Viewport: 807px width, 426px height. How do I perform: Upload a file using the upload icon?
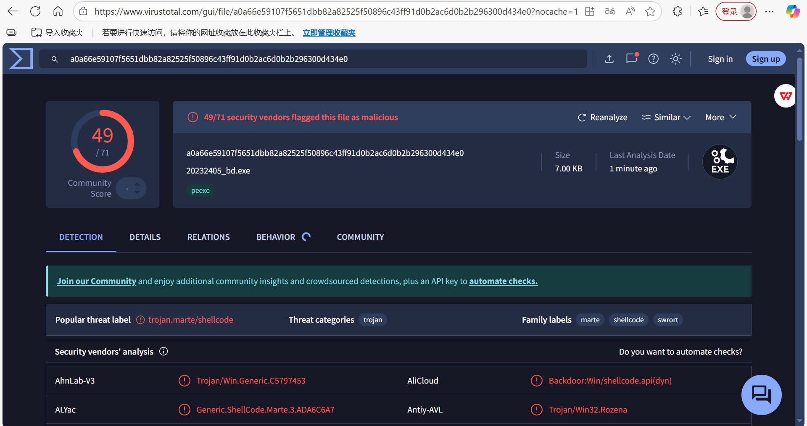point(609,59)
